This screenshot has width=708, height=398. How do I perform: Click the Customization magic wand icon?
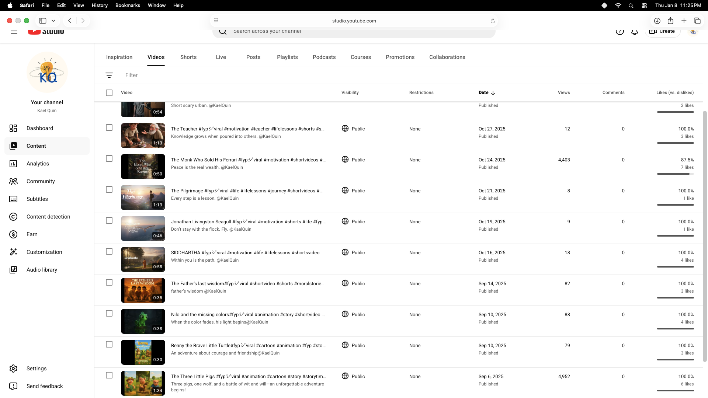(13, 252)
